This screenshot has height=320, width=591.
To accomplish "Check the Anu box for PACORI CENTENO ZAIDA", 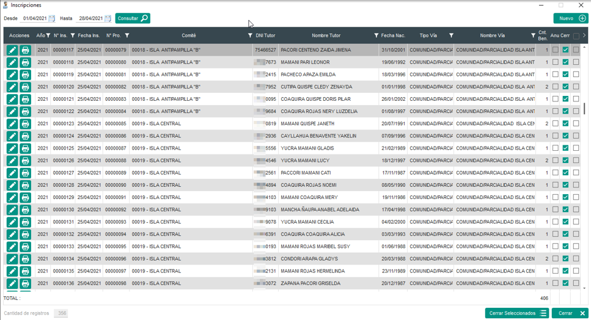I will 555,50.
